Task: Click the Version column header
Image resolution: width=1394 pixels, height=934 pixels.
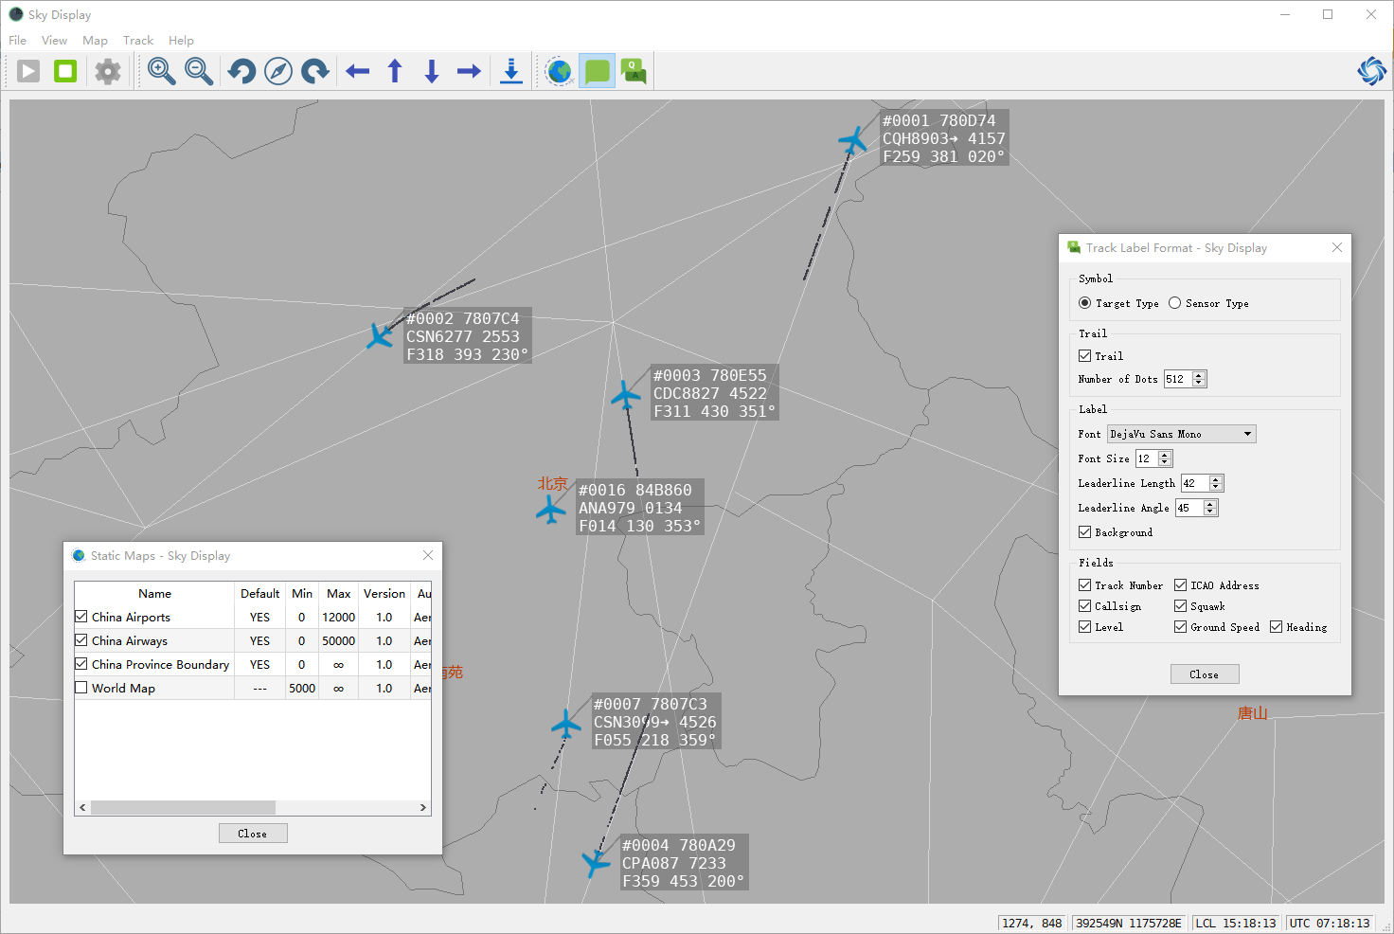Action: pos(384,593)
